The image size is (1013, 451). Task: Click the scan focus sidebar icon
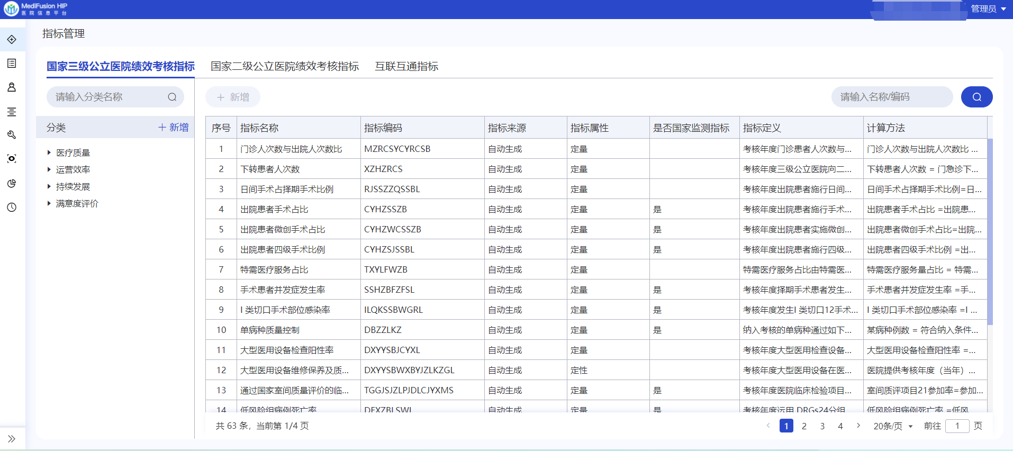12,159
